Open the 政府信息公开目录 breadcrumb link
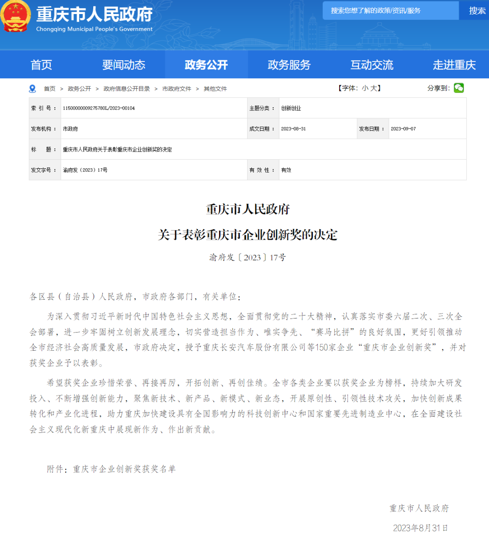489x533 pixels. point(127,89)
